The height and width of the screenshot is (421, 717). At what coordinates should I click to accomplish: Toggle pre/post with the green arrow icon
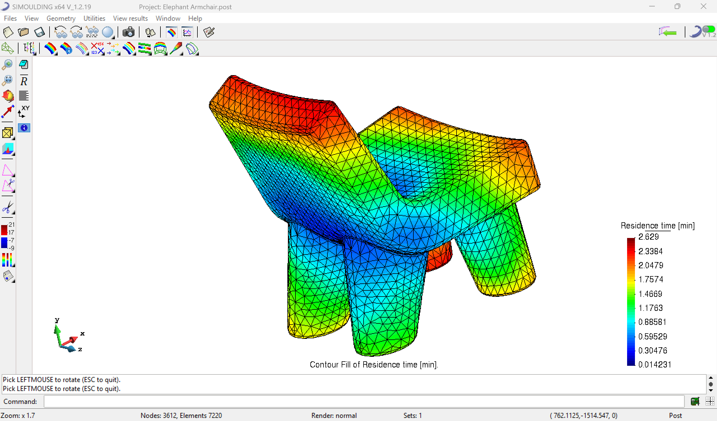coord(667,32)
